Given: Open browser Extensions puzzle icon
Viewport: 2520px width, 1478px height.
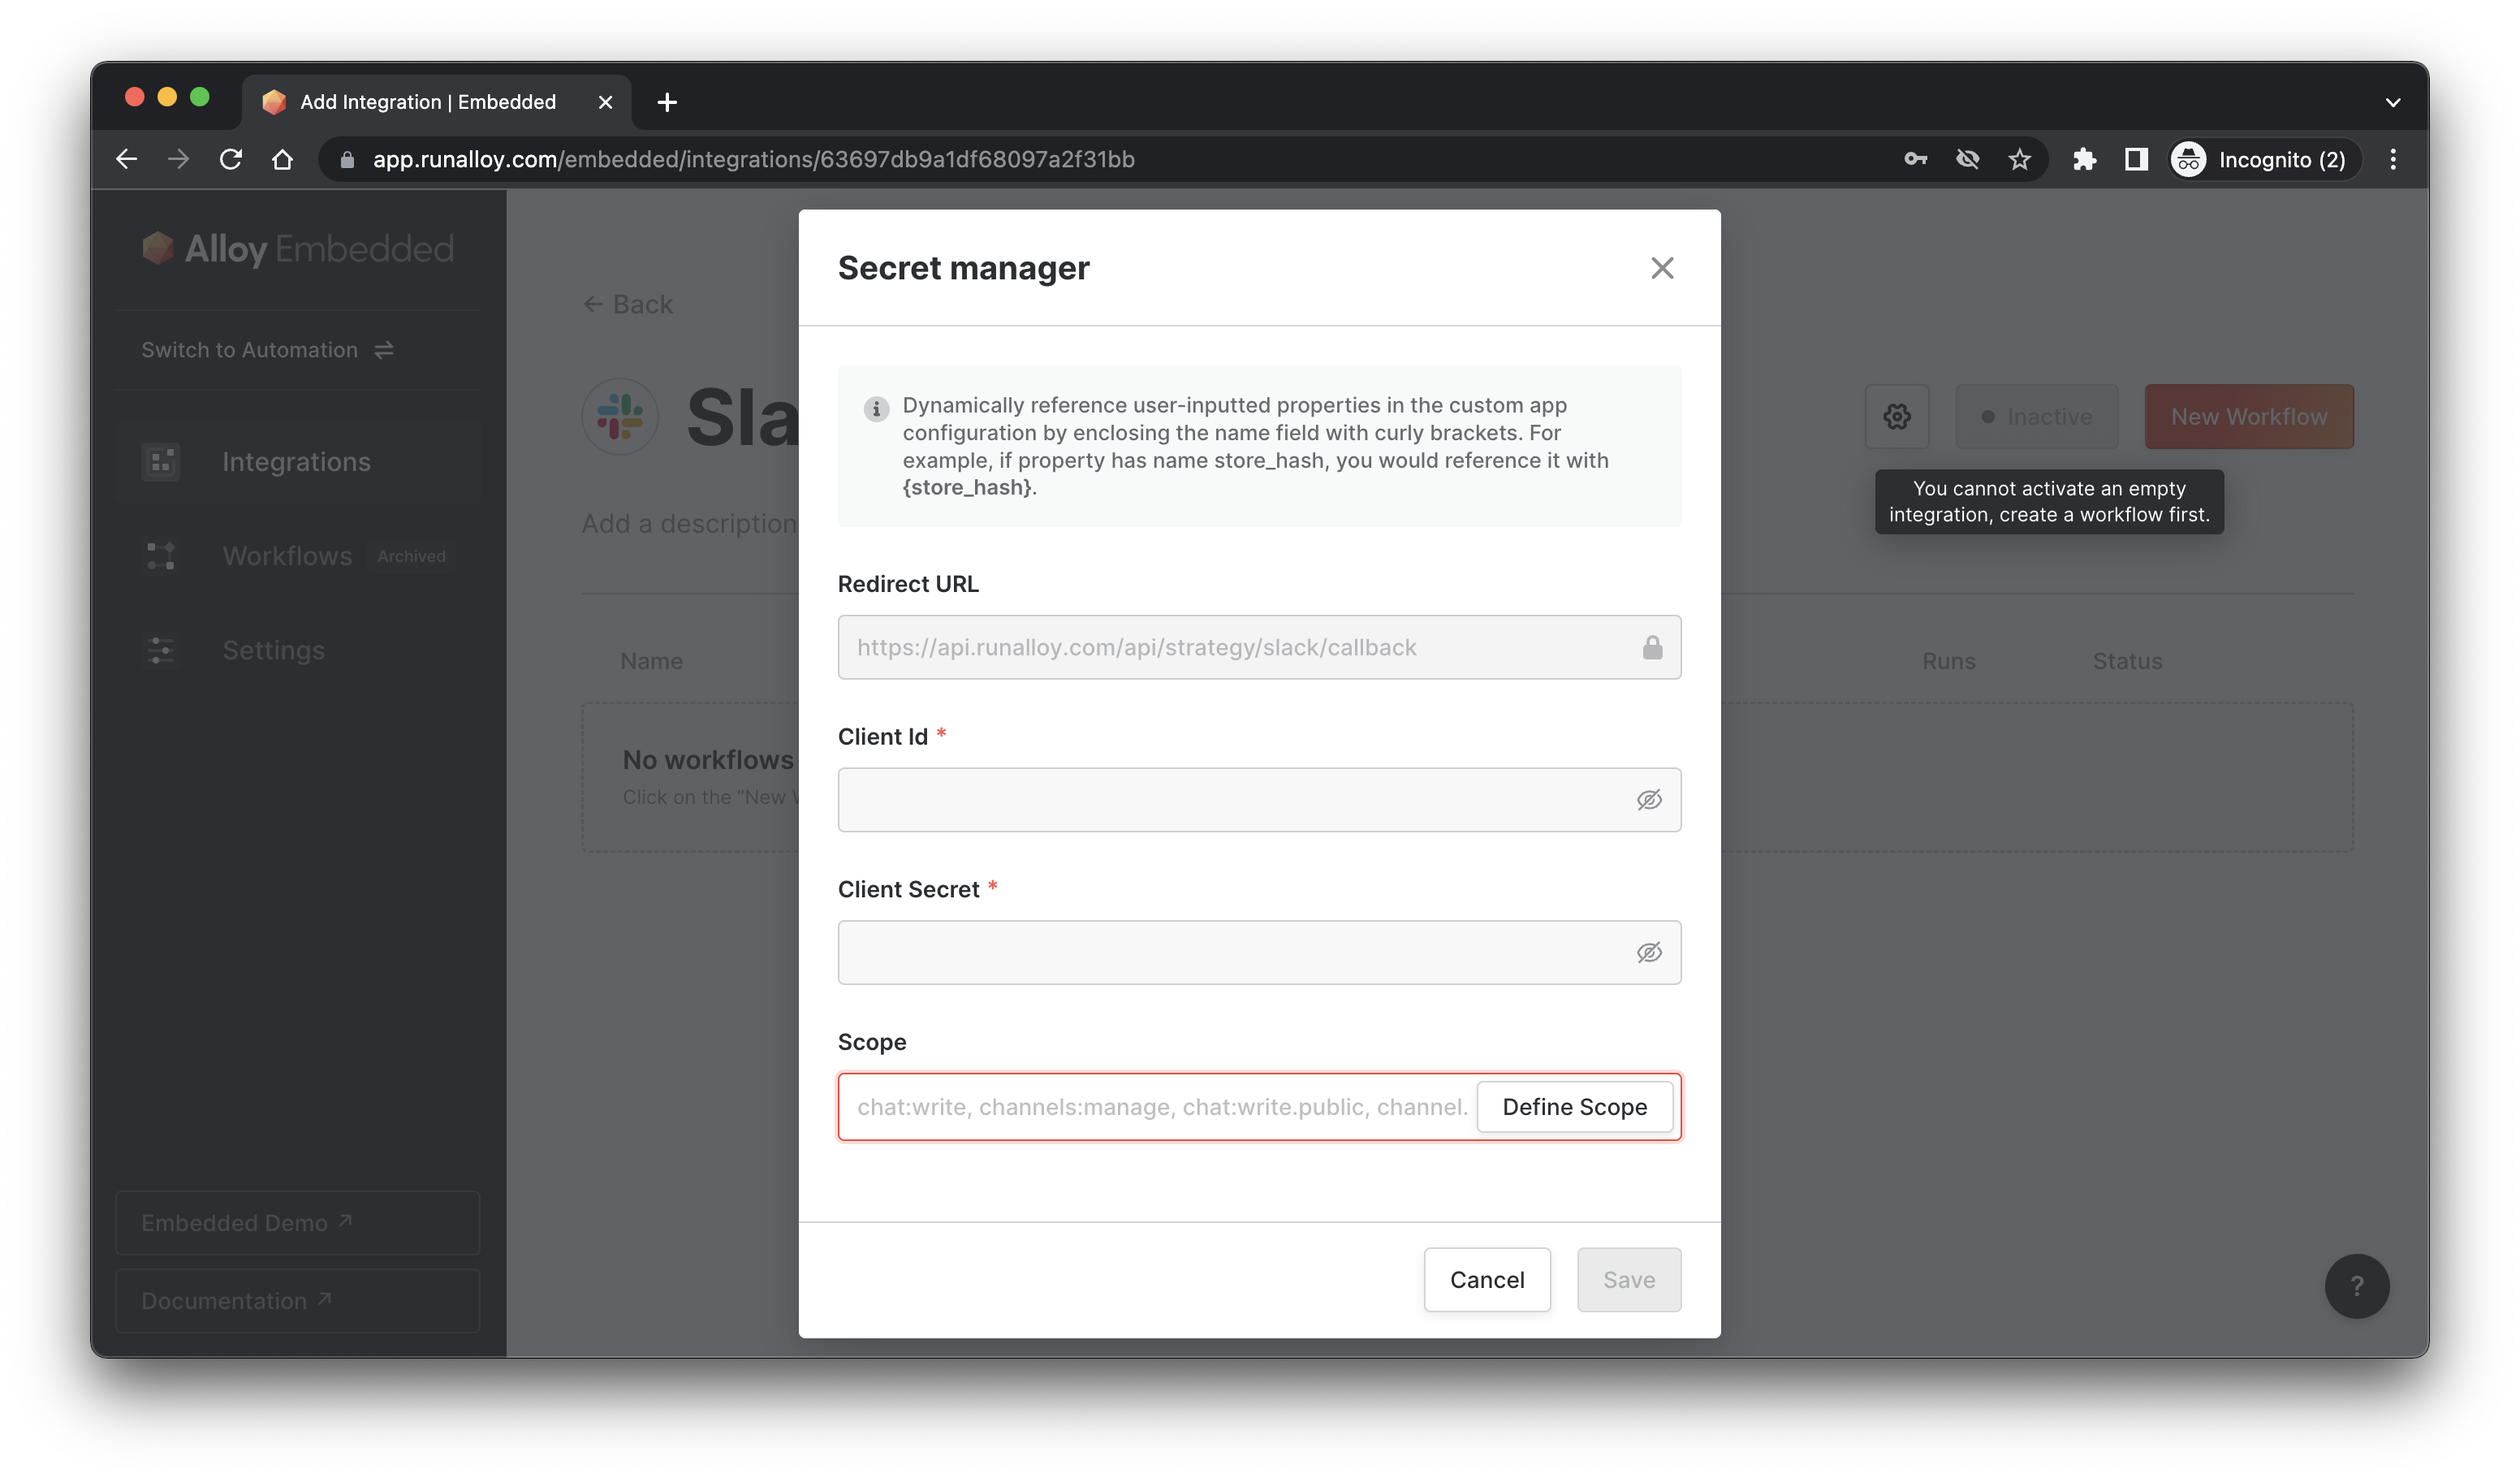Looking at the screenshot, I should point(2084,160).
